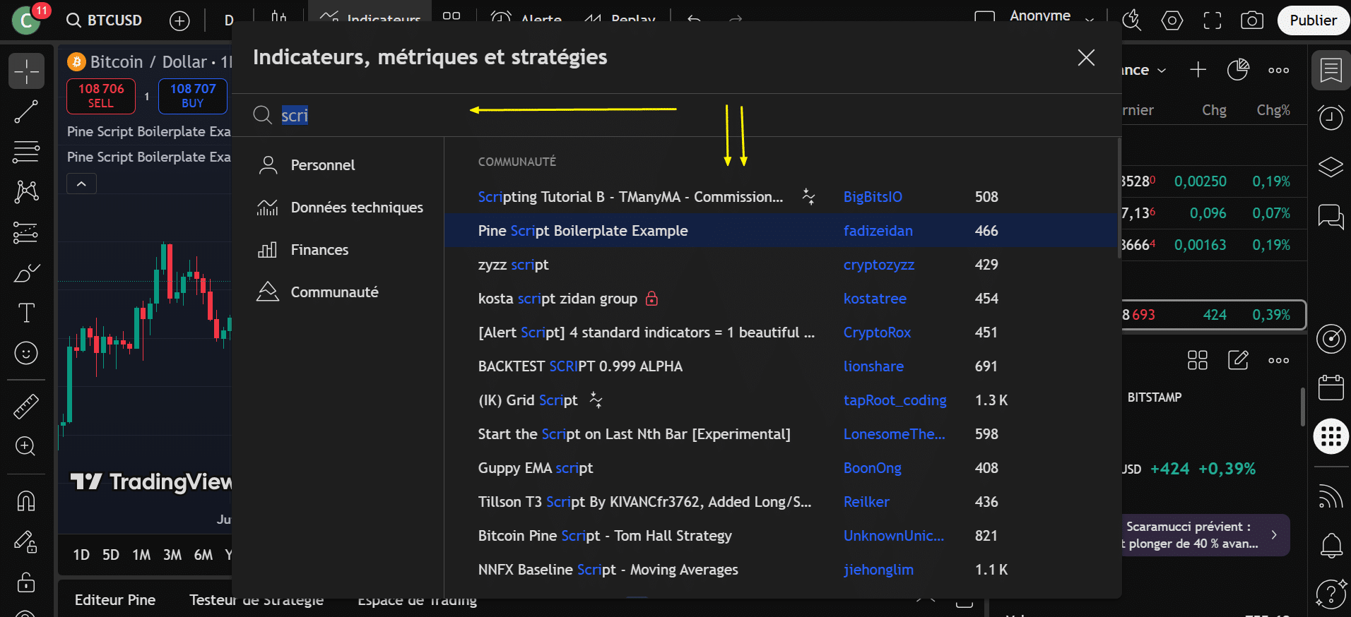Screen dimensions: 1351x617
Task: Close the indicators dialog
Action: [1086, 57]
